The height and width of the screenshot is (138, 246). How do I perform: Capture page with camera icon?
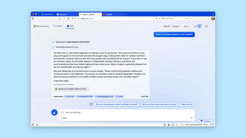coord(165,125)
